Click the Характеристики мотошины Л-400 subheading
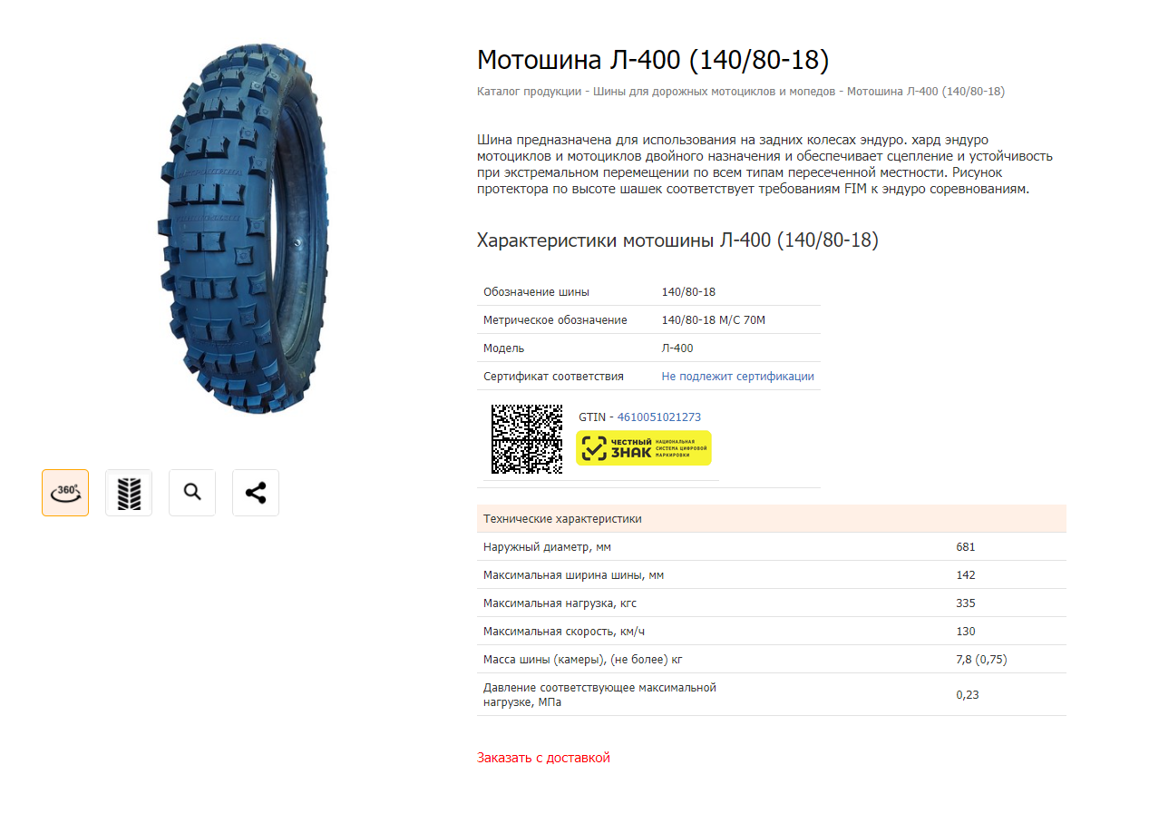This screenshot has width=1149, height=814. coord(677,240)
